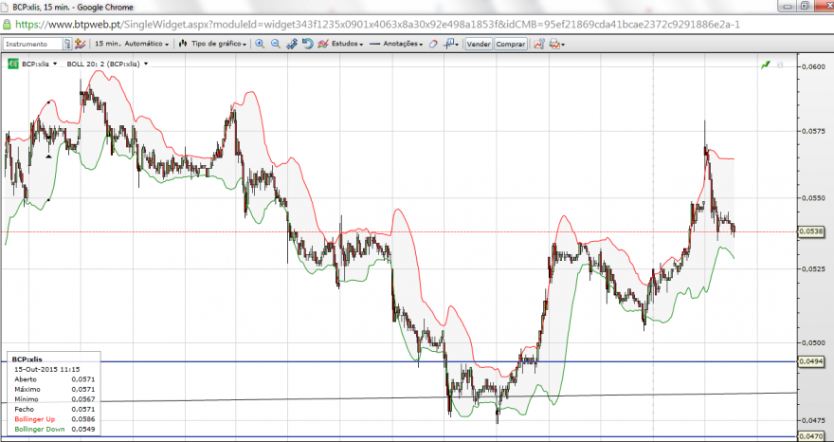This screenshot has height=442, width=834.
Task: Zoom out with the minus magnifier icon
Action: 276,45
